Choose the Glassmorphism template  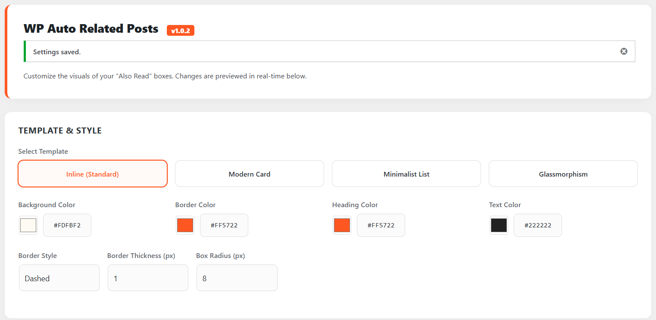point(563,174)
